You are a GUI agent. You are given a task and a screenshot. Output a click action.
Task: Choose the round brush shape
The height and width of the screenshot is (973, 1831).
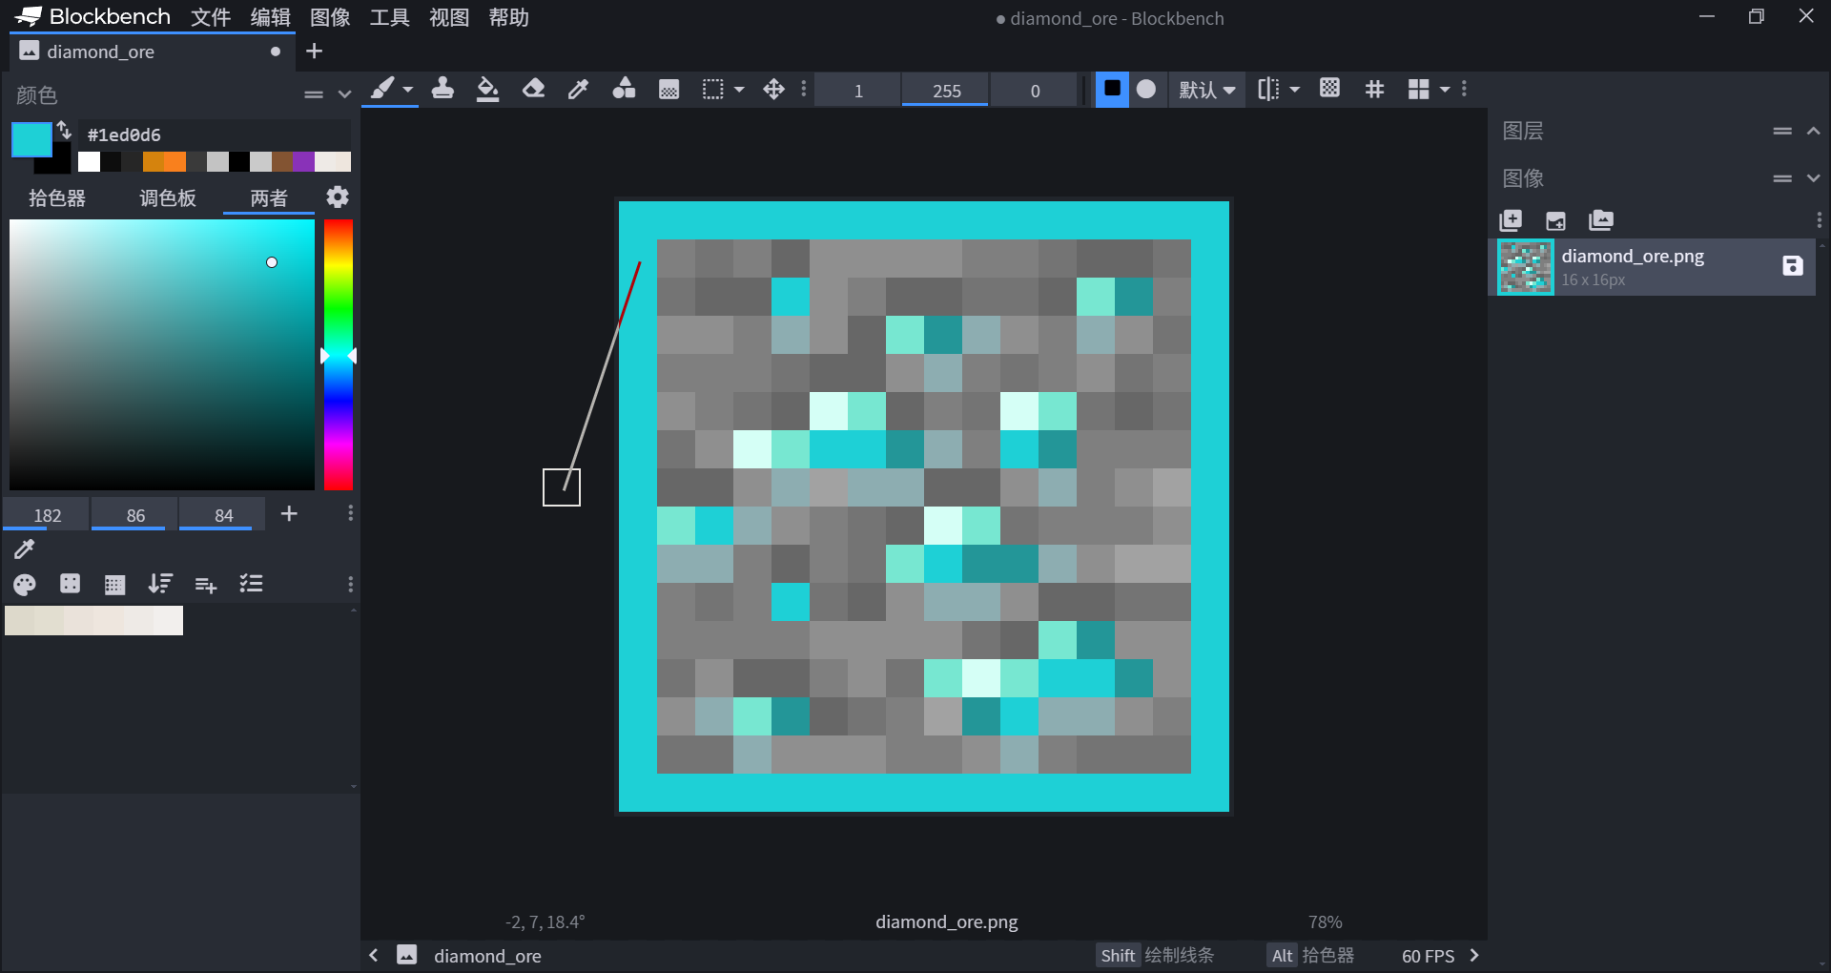pos(1146,90)
